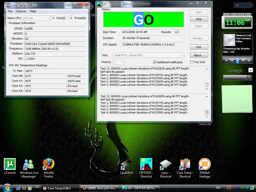Enable the Tray Icon checkbox
The height and width of the screenshot is (192, 256).
click(x=191, y=62)
